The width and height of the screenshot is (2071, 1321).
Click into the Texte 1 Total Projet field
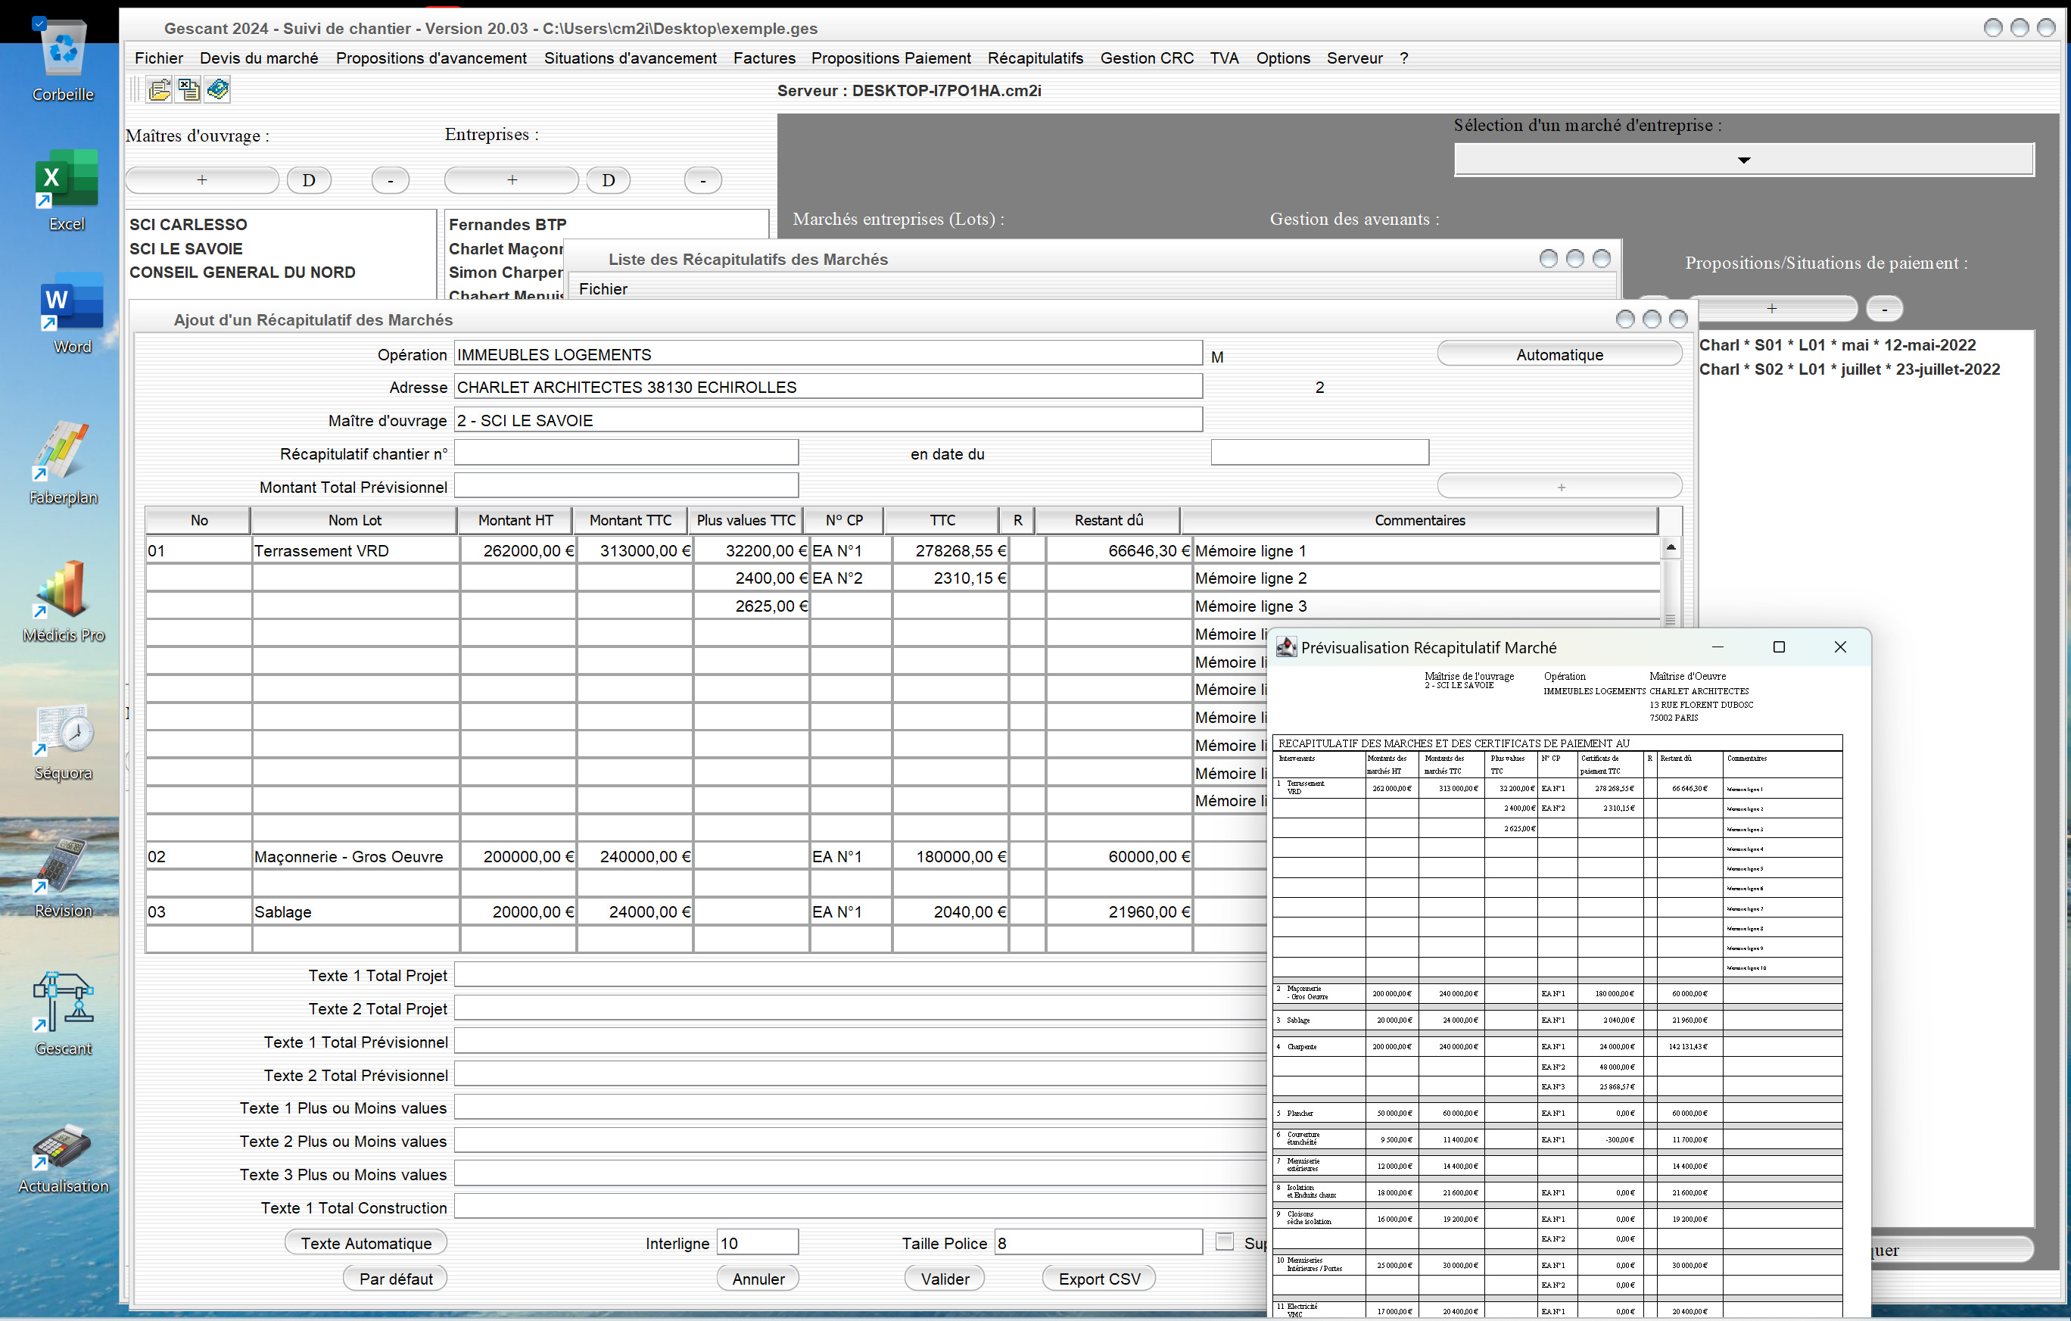[x=861, y=975]
